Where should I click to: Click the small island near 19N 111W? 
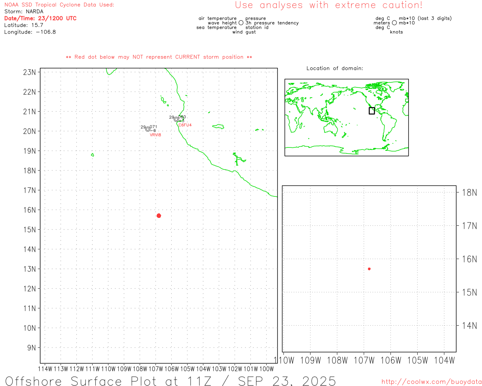tap(93, 155)
